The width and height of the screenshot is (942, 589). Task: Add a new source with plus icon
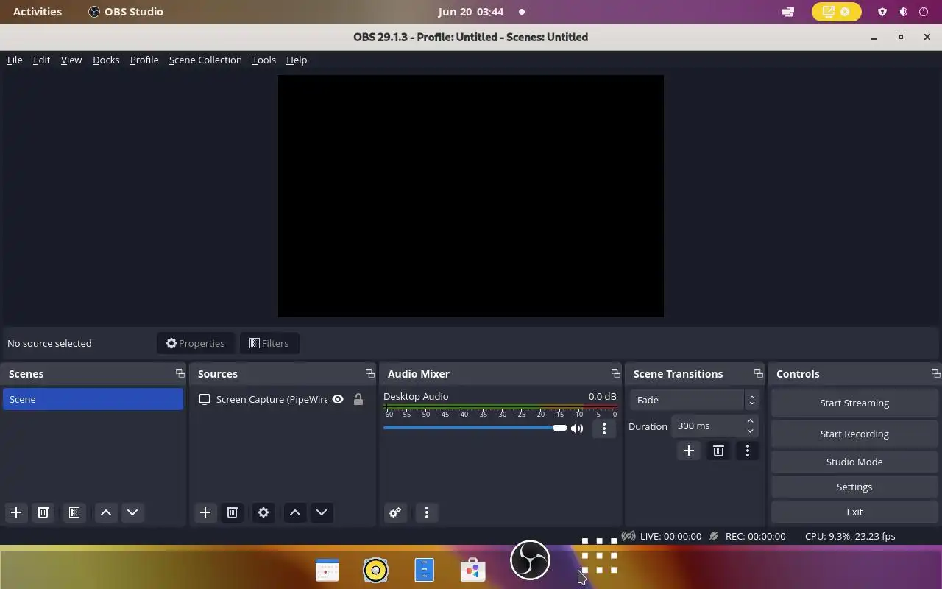coord(205,512)
